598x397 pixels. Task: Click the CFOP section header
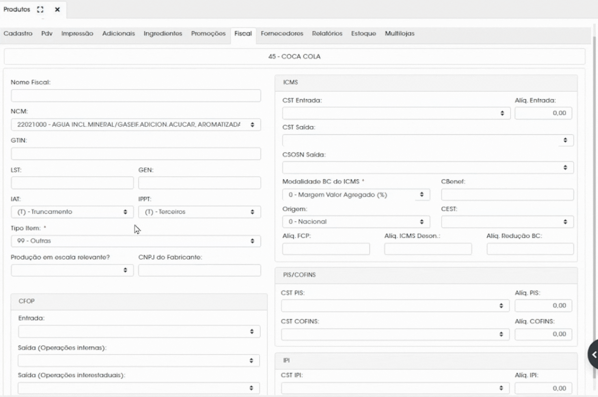[x=139, y=301]
